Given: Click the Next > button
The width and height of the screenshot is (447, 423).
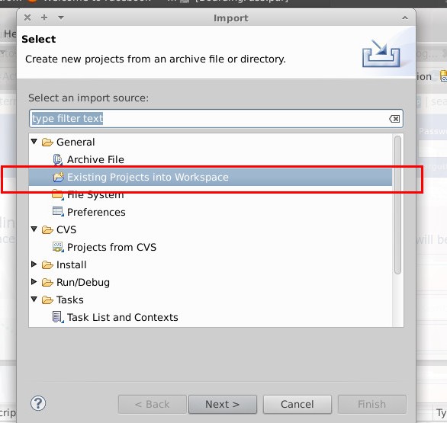Looking at the screenshot, I should [223, 404].
